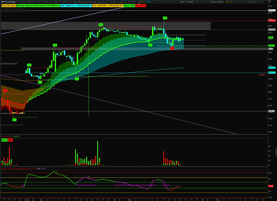Viewport: 277px width, 201px height.
Task: Click the -9.88 oscillator value in study header
Action: [34, 168]
